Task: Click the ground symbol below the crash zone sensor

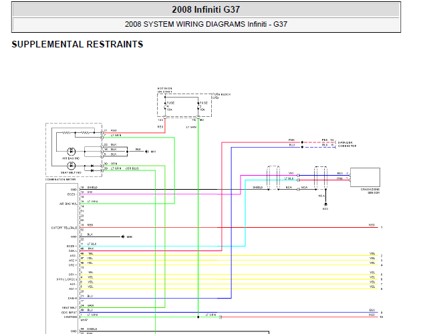Action: coord(325,204)
